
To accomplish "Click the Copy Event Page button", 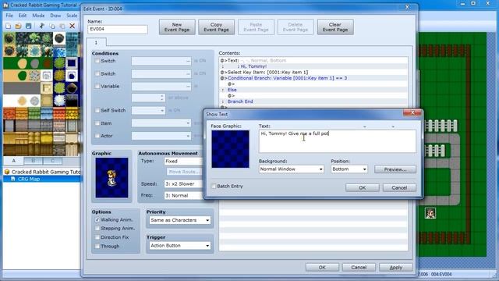I will point(217,27).
